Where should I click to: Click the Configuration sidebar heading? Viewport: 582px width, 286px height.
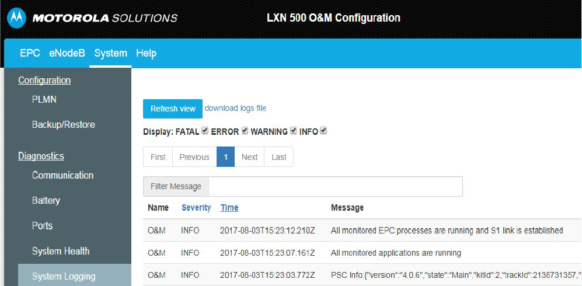[44, 80]
